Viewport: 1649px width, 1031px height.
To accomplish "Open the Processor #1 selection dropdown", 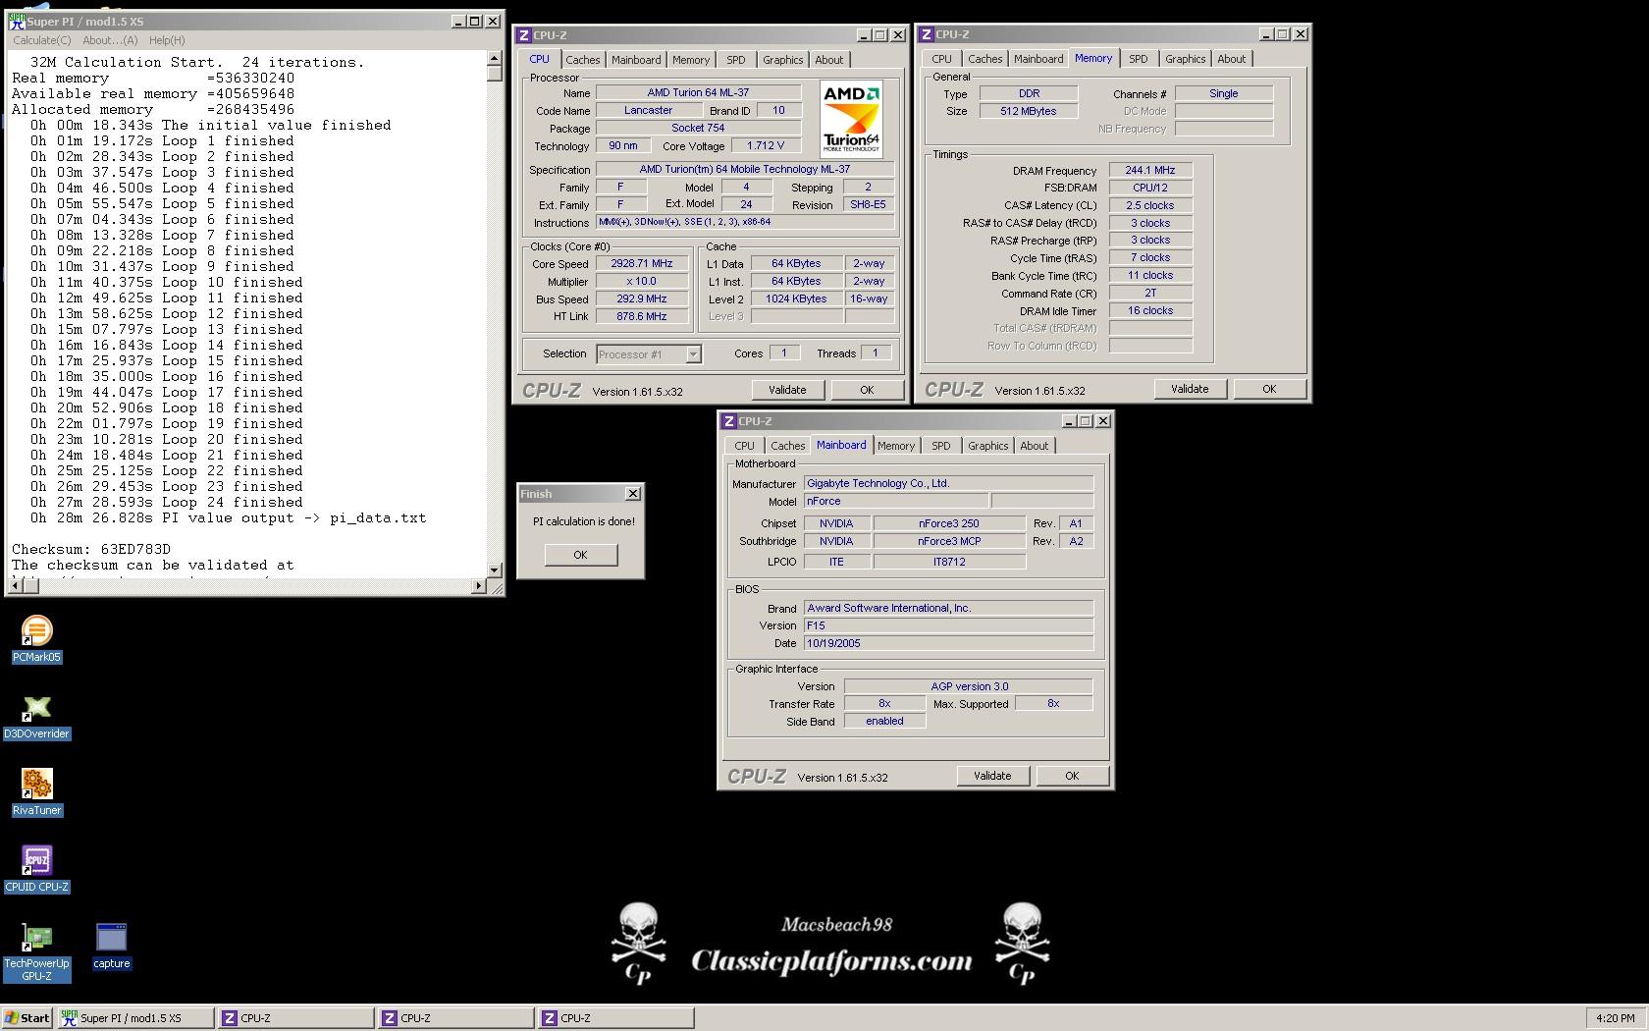I will click(693, 354).
